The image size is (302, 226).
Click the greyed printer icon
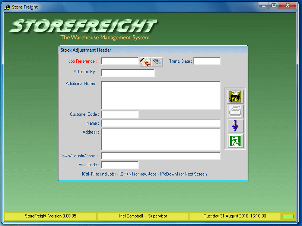235,111
